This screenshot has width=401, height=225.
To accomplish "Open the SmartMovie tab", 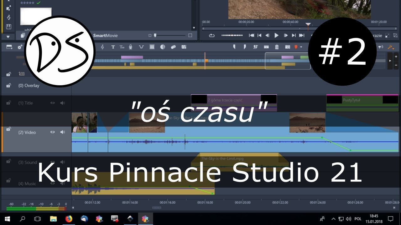I will coord(106,36).
